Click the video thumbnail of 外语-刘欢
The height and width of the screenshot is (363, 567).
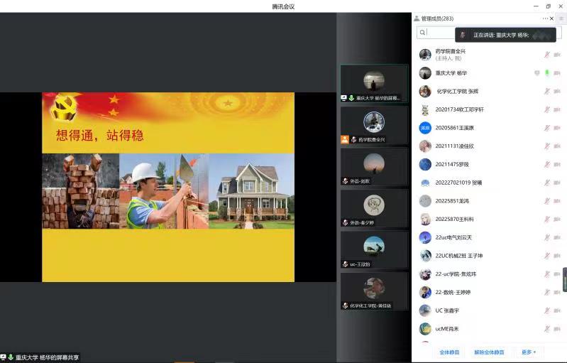point(374,167)
